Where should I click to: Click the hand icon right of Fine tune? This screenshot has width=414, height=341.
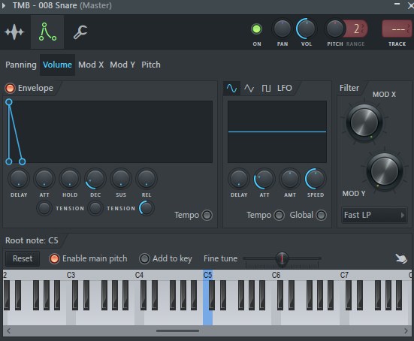401,258
